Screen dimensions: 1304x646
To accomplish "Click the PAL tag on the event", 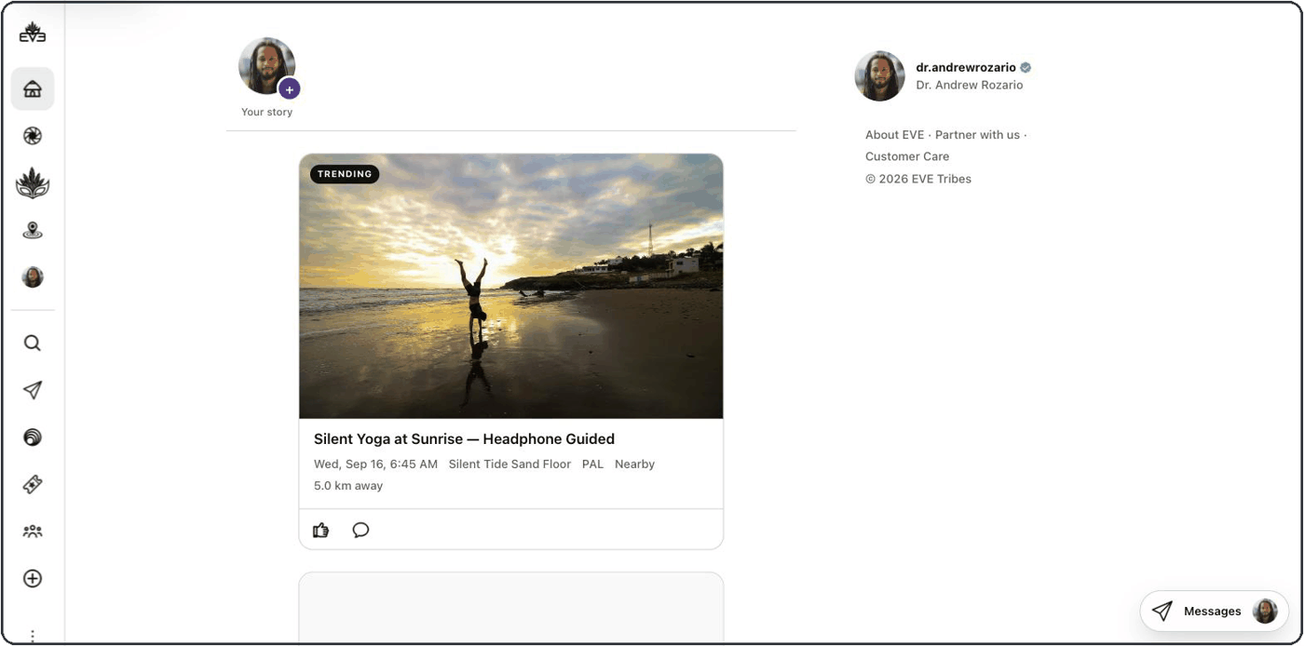I will [x=592, y=464].
